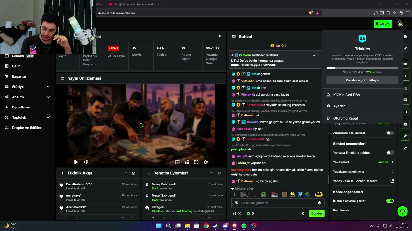
Task: Open Brave browser from the taskbar
Action: [x=234, y=226]
